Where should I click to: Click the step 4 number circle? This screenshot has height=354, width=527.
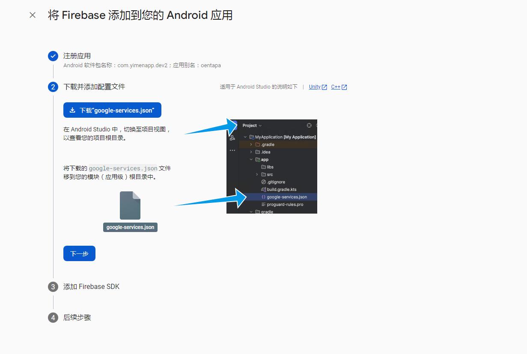pyautogui.click(x=53, y=318)
